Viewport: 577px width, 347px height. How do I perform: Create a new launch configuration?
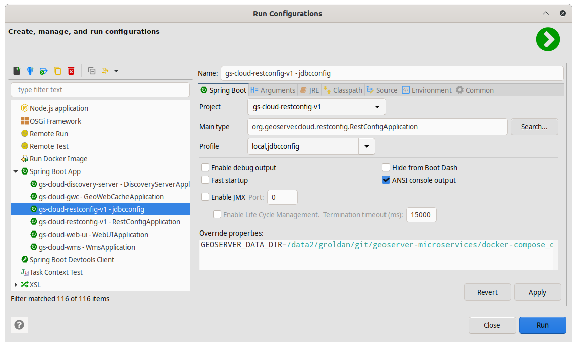click(17, 71)
